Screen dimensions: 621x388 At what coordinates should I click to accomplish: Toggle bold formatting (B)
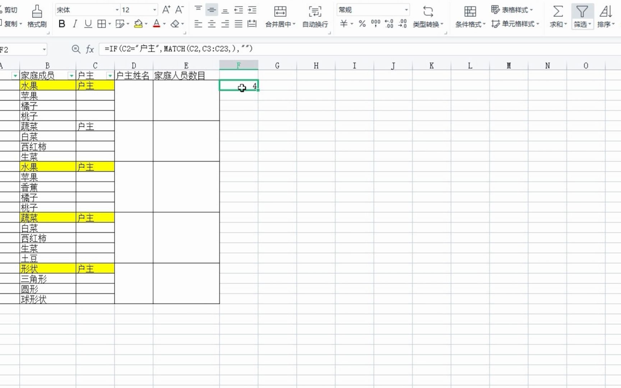tap(62, 24)
